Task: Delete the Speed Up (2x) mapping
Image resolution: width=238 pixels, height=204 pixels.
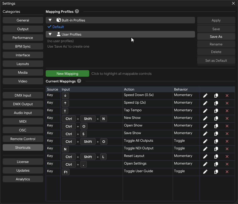Action: click(x=227, y=103)
